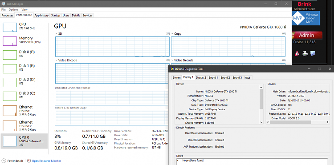Switch to the Users tab
Image resolution: width=334 pixels, height=165 pixels.
point(66,15)
